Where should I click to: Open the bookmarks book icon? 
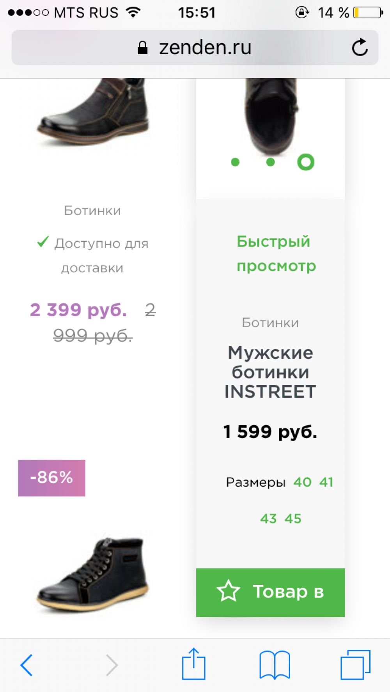275,665
